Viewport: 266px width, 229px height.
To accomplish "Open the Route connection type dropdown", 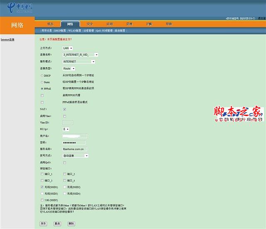I will point(69,69).
